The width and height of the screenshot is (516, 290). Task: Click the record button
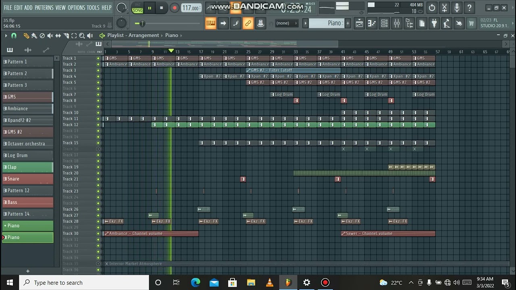tap(175, 8)
